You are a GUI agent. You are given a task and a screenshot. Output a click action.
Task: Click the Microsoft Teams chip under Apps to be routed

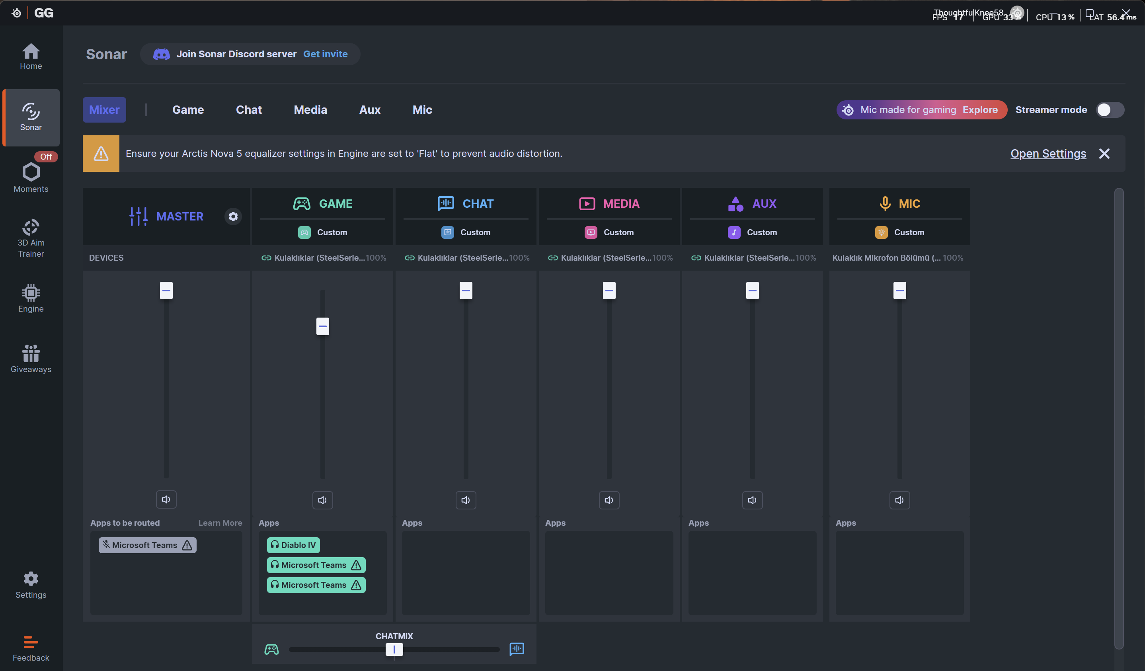click(148, 545)
